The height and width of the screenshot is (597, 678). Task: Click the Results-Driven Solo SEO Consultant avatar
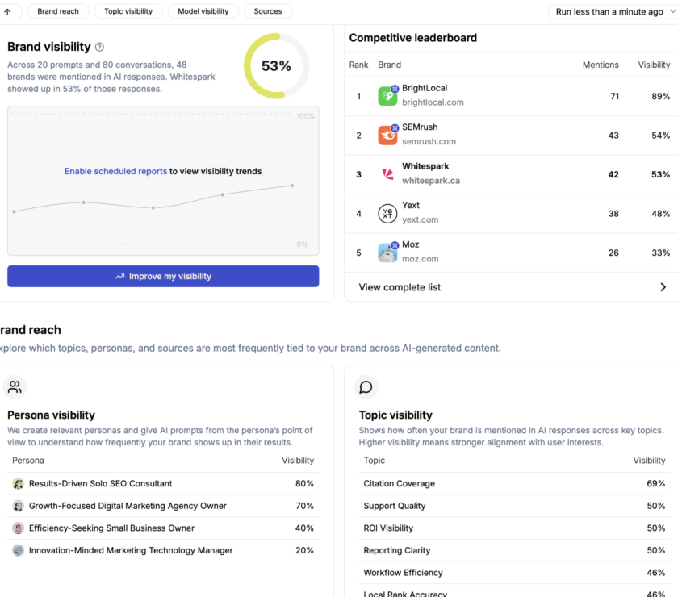tap(18, 484)
